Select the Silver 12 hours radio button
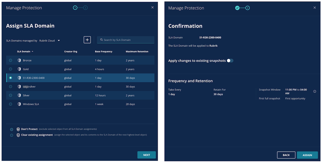Screen dimensions: 323x164 coord(10,96)
